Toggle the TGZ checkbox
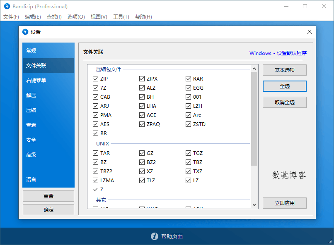 (x=188, y=153)
